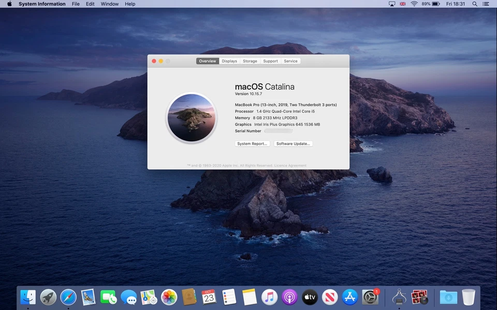This screenshot has height=310, width=497.
Task: Open System Preferences with update badge in Dock
Action: [370, 298]
